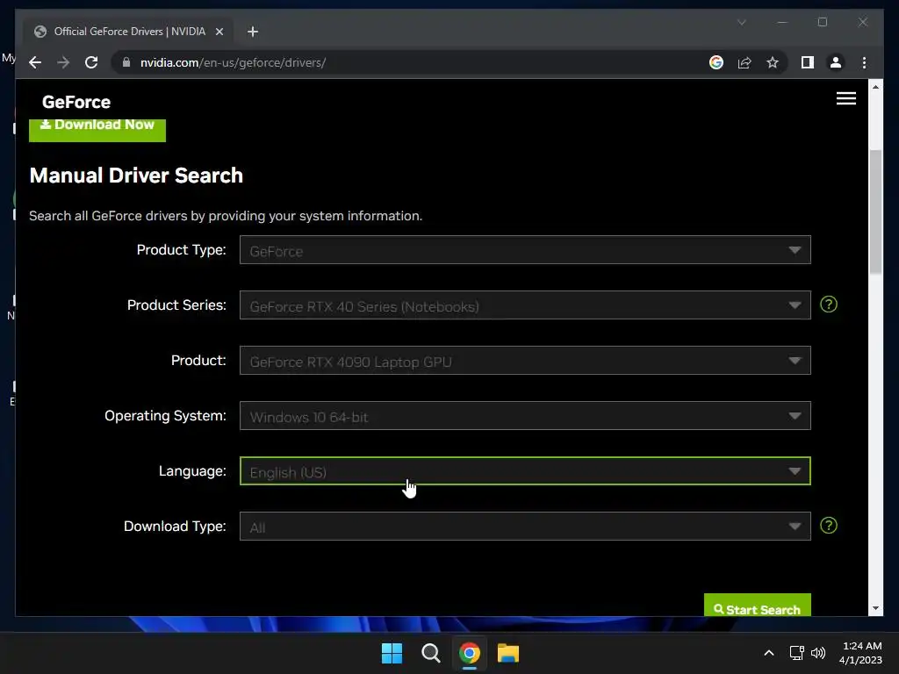Open the Operating System dropdown
Viewport: 899px width, 674px height.
(525, 415)
